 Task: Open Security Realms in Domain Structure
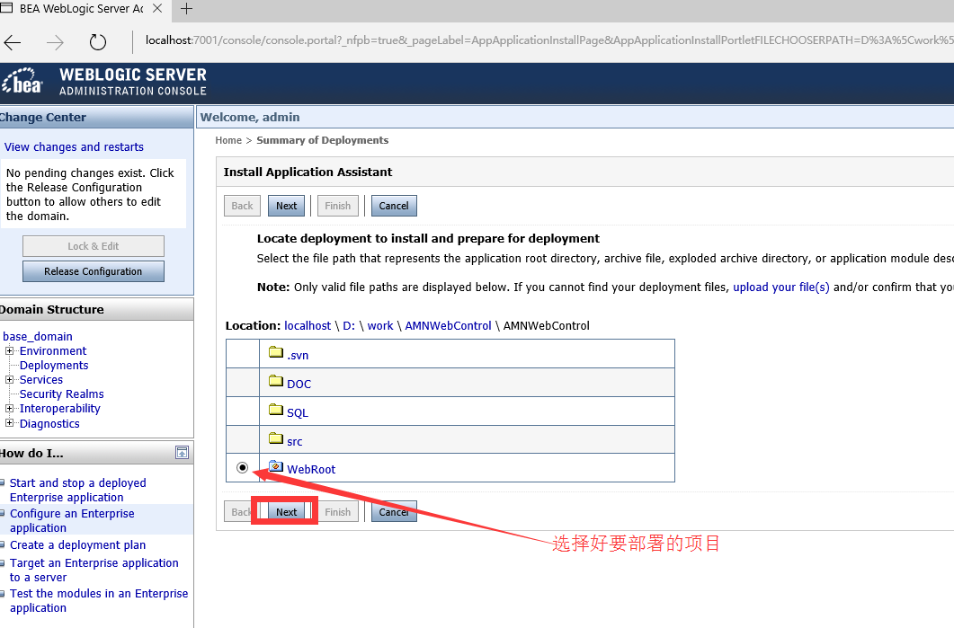coord(61,394)
